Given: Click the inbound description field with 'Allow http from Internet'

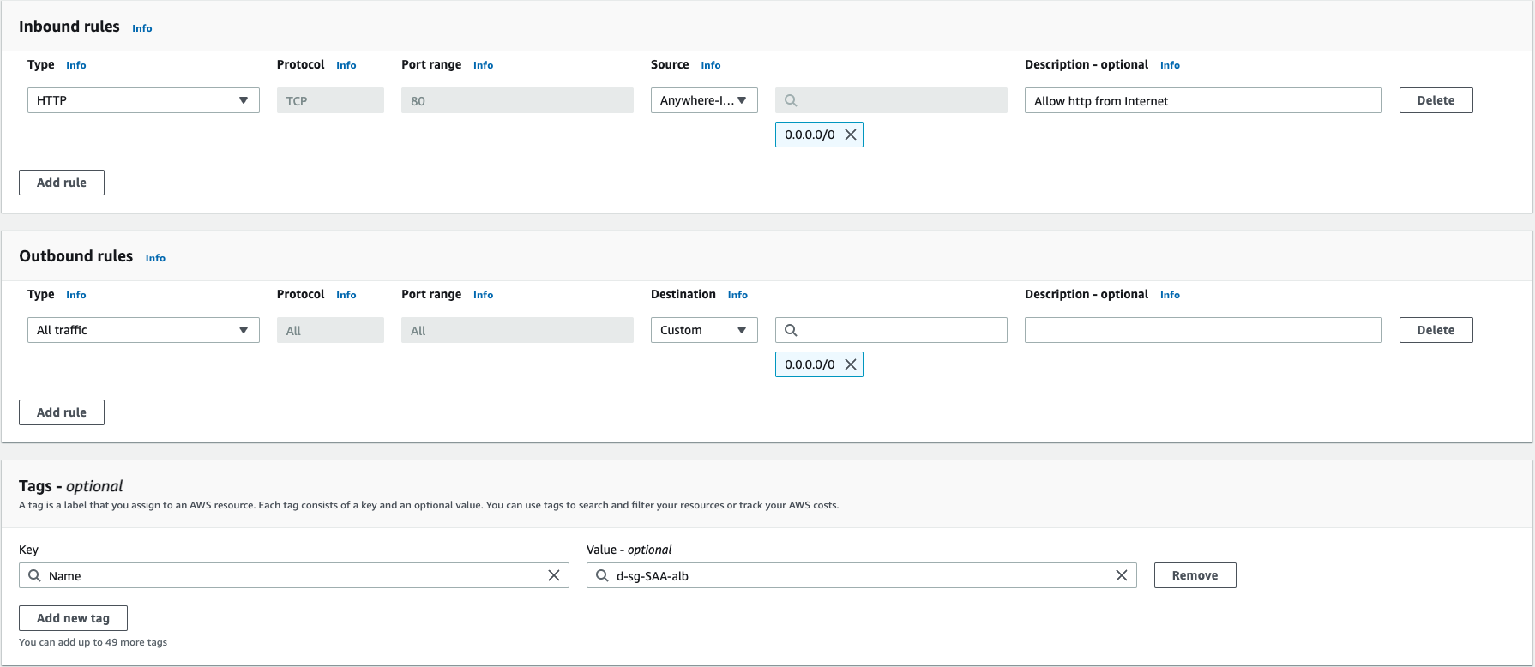Looking at the screenshot, I should (1202, 100).
